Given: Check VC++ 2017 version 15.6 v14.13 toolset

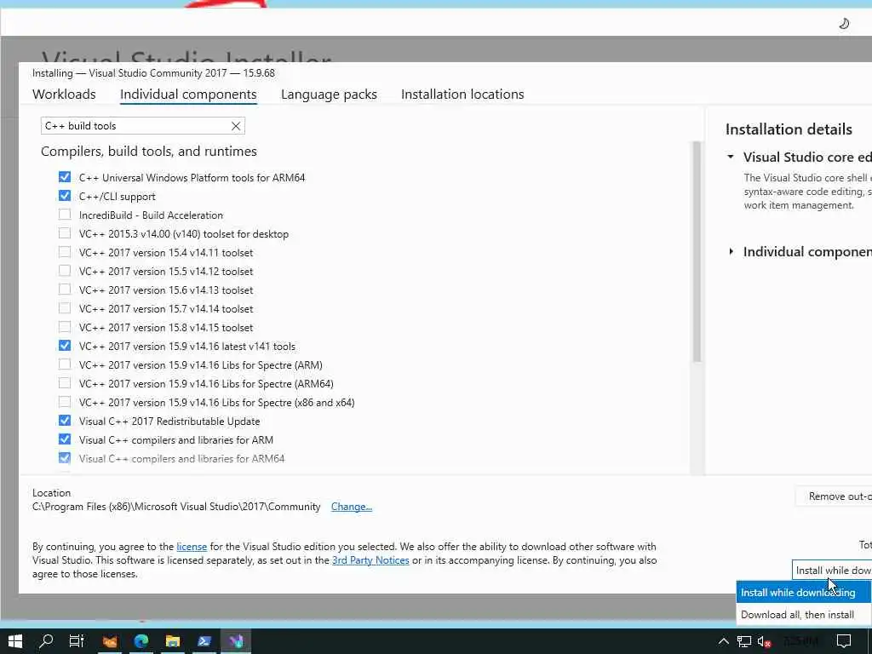Looking at the screenshot, I should tap(65, 290).
